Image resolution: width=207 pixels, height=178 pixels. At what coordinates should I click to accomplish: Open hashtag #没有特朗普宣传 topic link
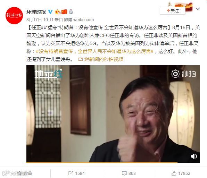(55, 51)
